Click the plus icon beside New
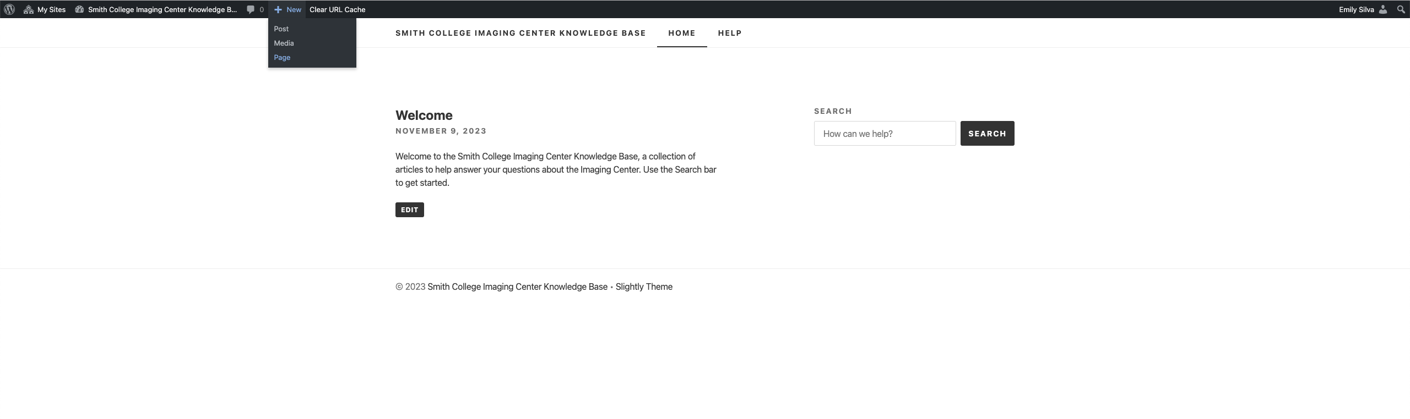The image size is (1410, 419). pyautogui.click(x=278, y=9)
